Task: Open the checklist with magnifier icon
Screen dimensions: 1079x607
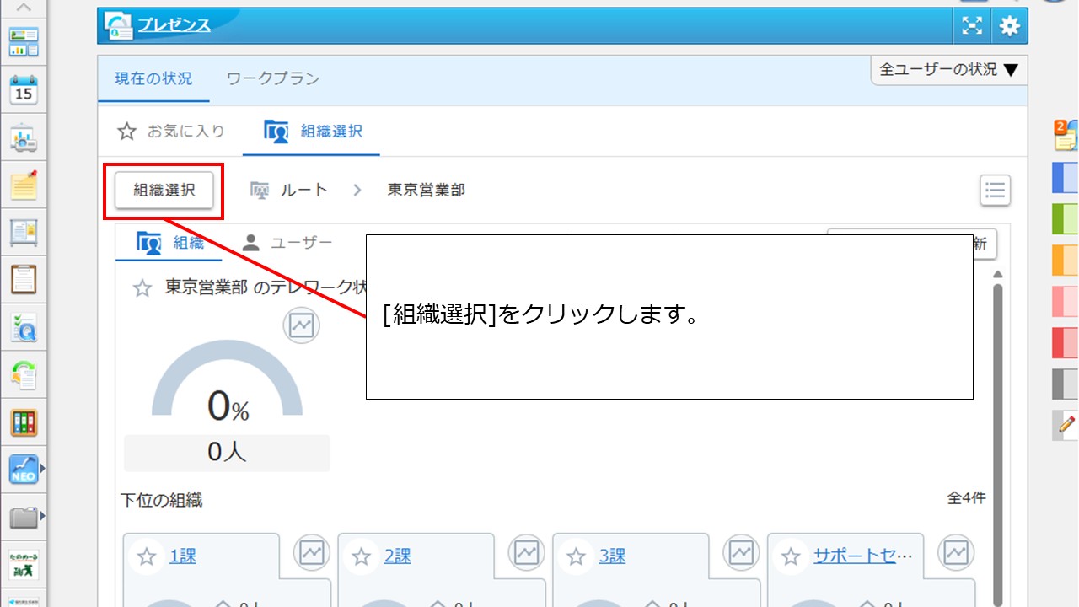Action: [24, 326]
